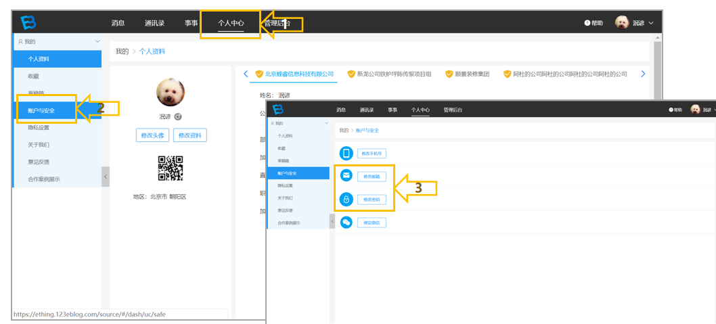Collapse sidebar with the left arrow handle
This screenshot has height=324, width=716.
point(106,176)
